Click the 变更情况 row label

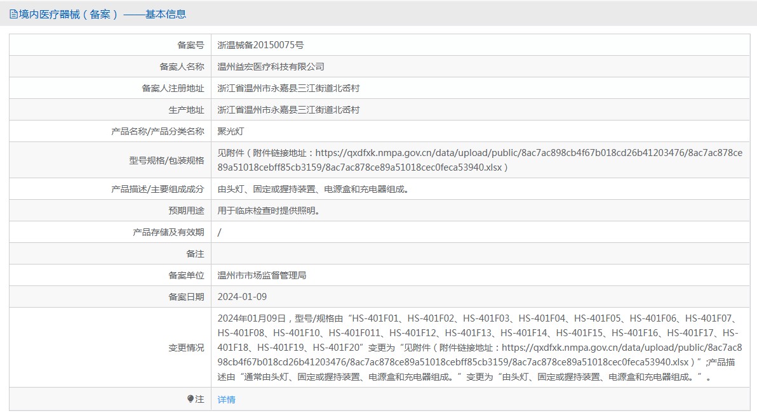(x=186, y=348)
